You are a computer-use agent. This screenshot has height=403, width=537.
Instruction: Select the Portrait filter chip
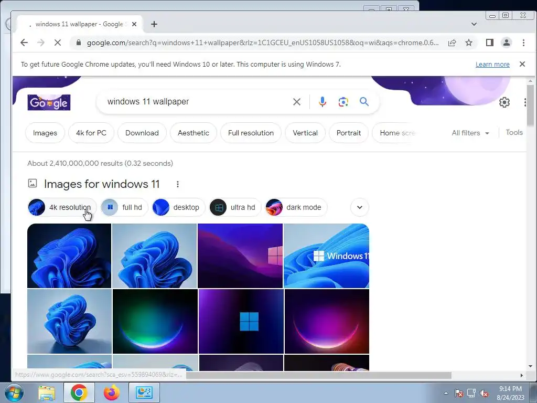click(x=349, y=133)
